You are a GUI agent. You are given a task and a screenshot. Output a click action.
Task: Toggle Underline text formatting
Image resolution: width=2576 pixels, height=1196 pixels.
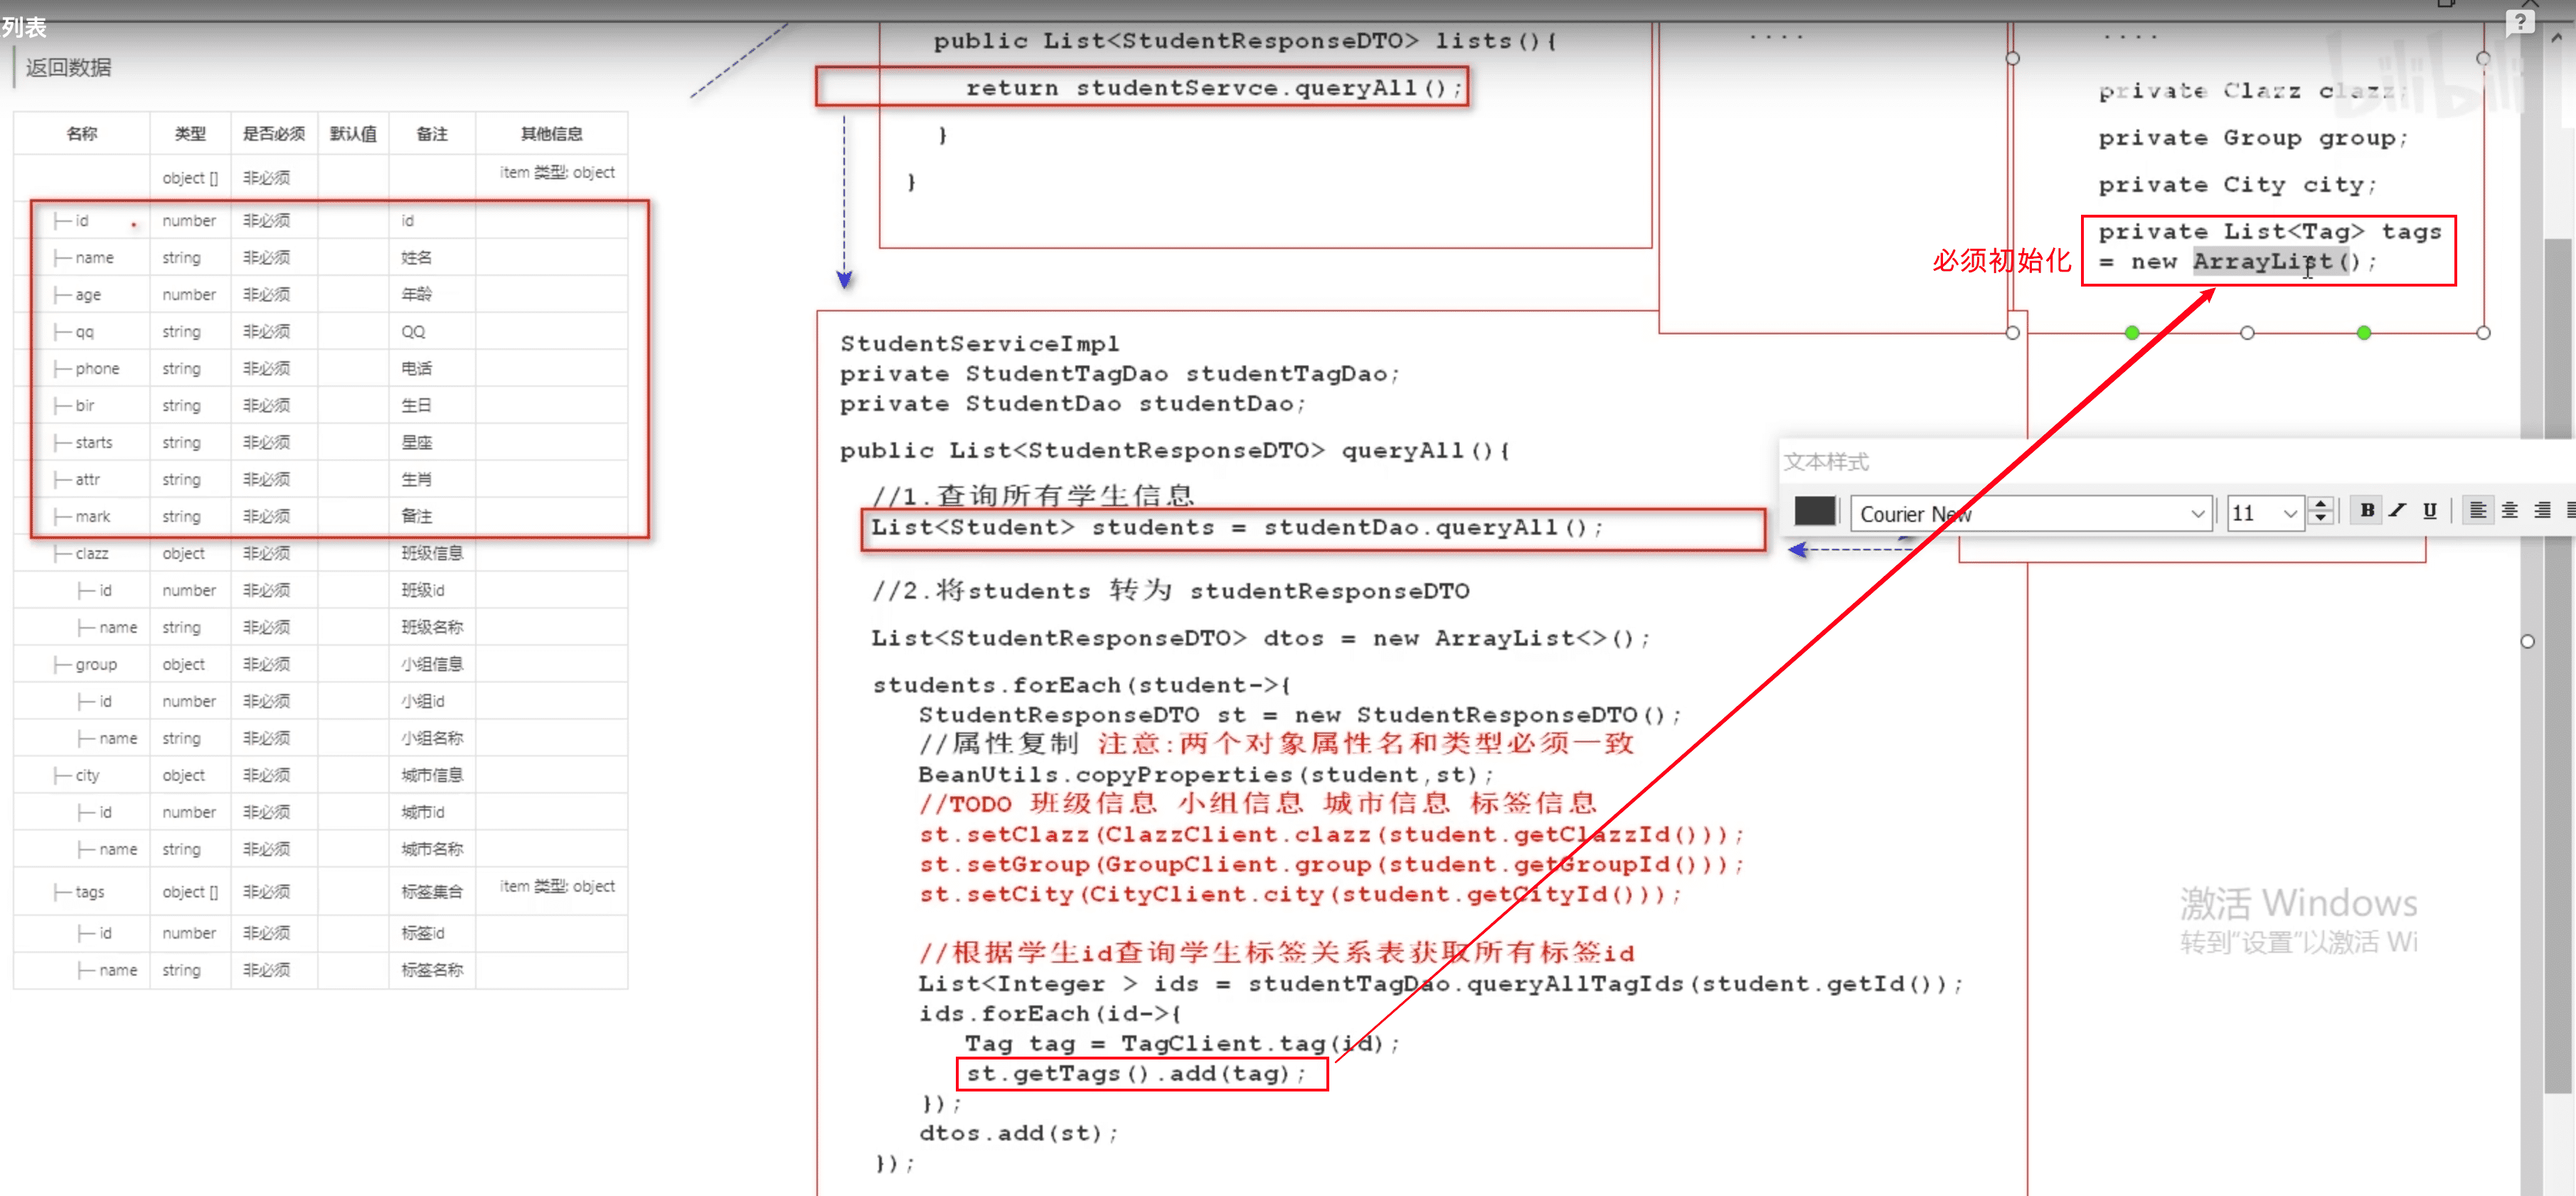pyautogui.click(x=2430, y=511)
